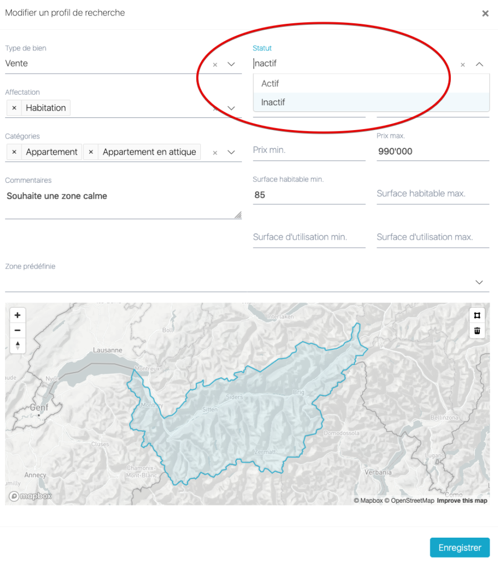The height and width of the screenshot is (567, 498).
Task: Click the Prix max. input field
Action: pos(433,151)
